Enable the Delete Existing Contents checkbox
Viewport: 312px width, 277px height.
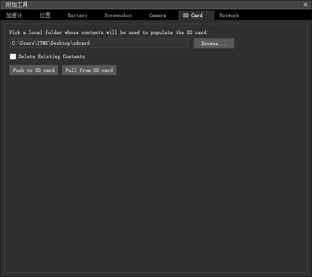(13, 57)
